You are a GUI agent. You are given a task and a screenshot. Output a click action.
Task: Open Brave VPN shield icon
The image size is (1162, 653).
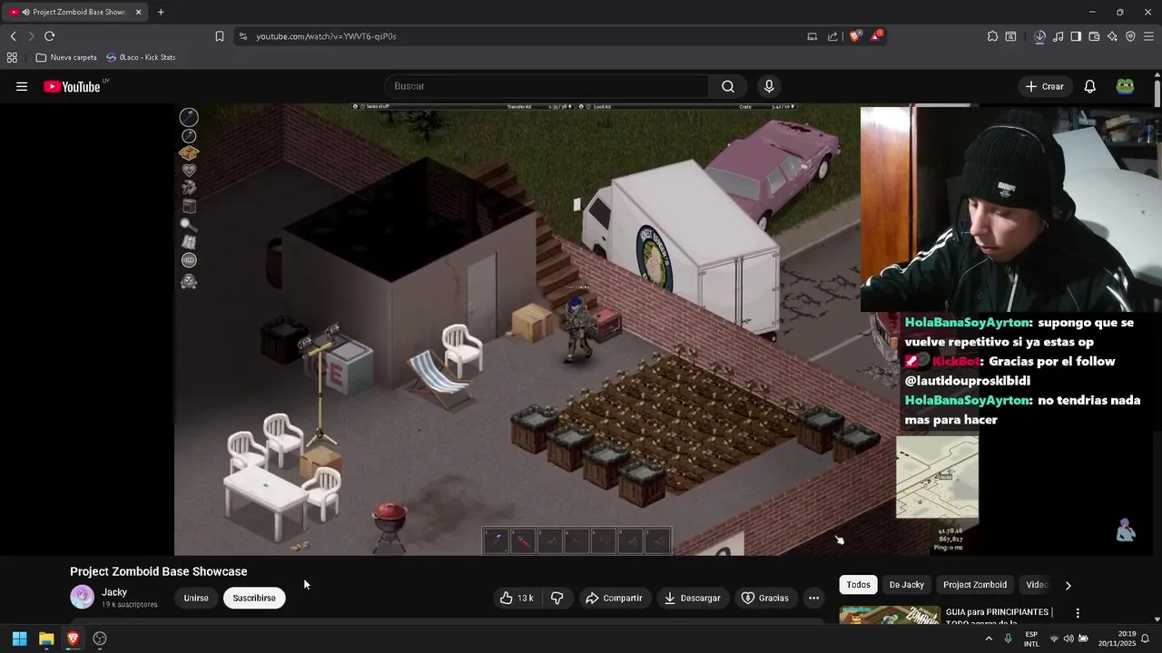[1130, 36]
